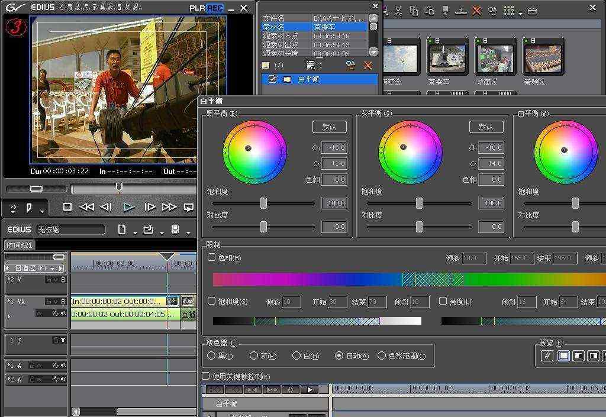This screenshot has height=417, width=606.
Task: Click the Rewind button in the player
Action: point(86,207)
